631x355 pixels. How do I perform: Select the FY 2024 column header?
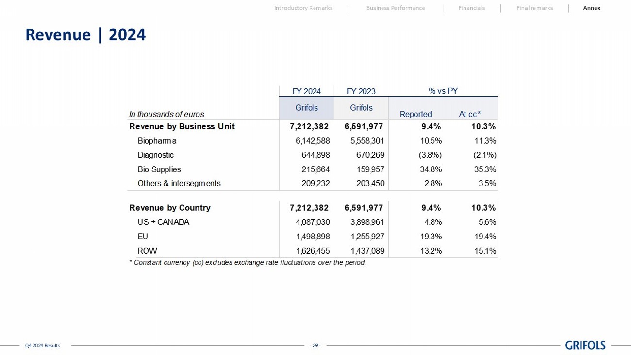tap(306, 91)
